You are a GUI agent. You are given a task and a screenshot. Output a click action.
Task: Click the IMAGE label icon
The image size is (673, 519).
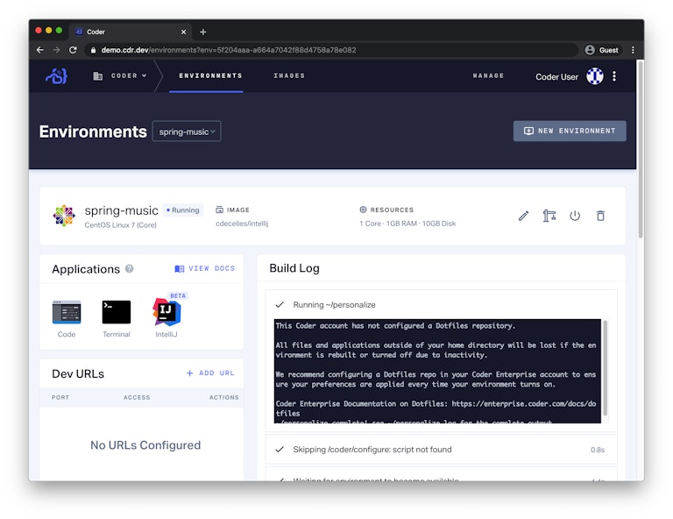coord(219,210)
